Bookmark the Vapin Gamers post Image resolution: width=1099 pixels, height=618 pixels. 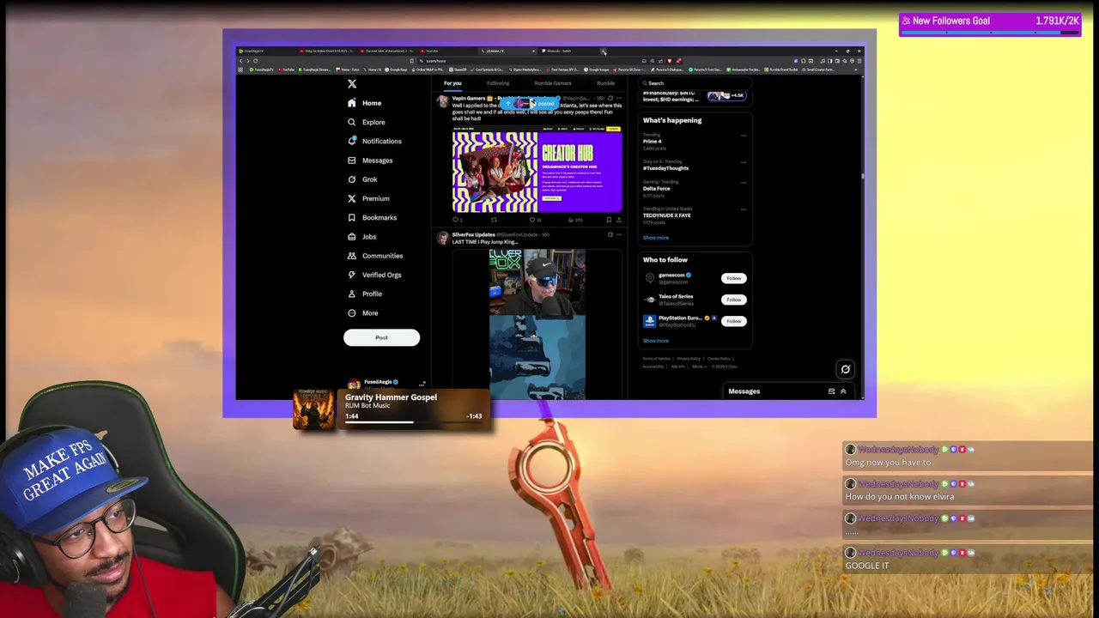point(609,220)
